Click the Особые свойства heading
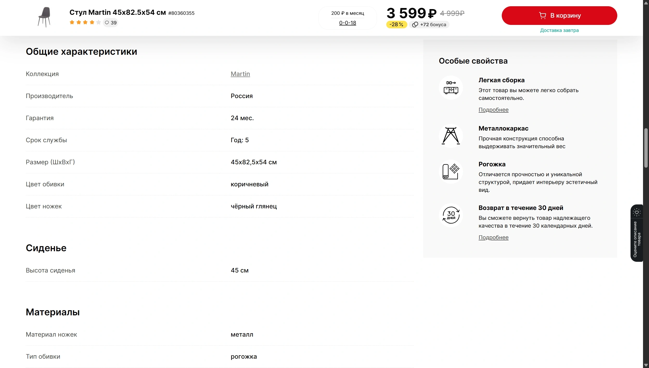 pos(473,61)
